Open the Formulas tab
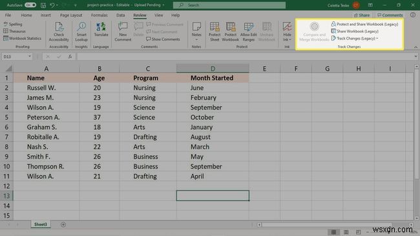This screenshot has width=420, height=236. 99,16
